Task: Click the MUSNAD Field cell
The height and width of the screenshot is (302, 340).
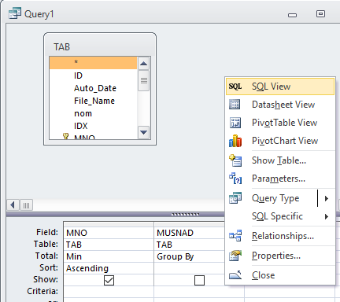Action: [x=190, y=233]
